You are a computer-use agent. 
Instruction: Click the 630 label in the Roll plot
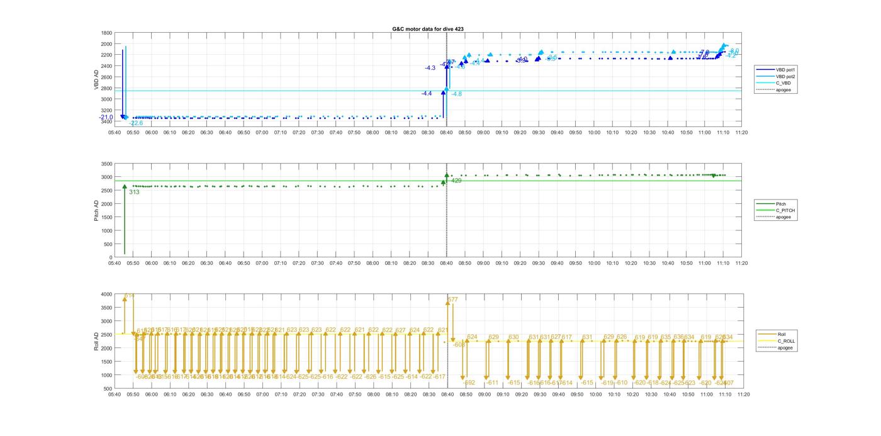513,337
